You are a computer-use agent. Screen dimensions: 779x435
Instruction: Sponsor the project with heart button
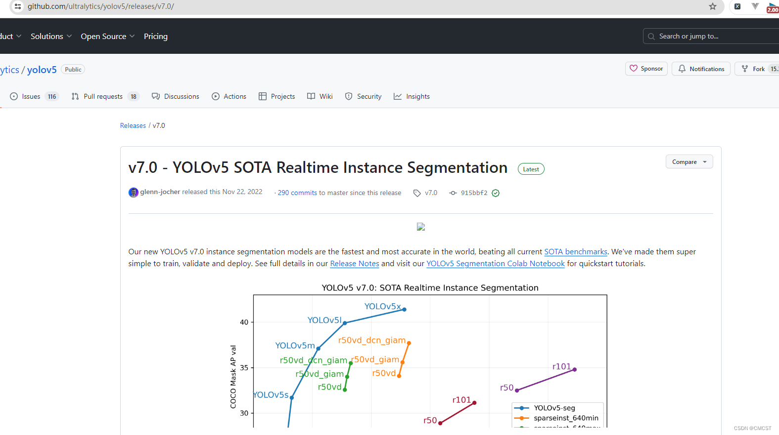646,69
